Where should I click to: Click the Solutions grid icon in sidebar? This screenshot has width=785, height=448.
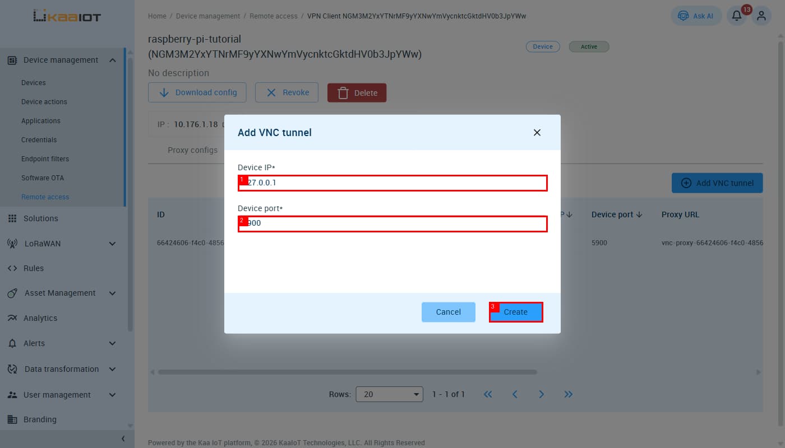(x=12, y=218)
